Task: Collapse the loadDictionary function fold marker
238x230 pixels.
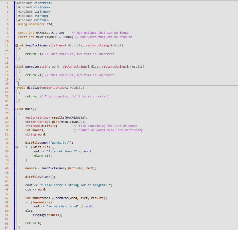Action: click(16, 45)
